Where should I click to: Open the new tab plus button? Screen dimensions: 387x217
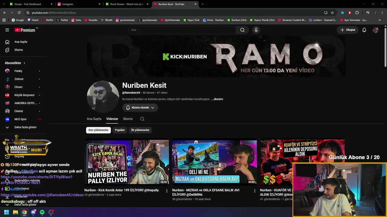coord(203,4)
